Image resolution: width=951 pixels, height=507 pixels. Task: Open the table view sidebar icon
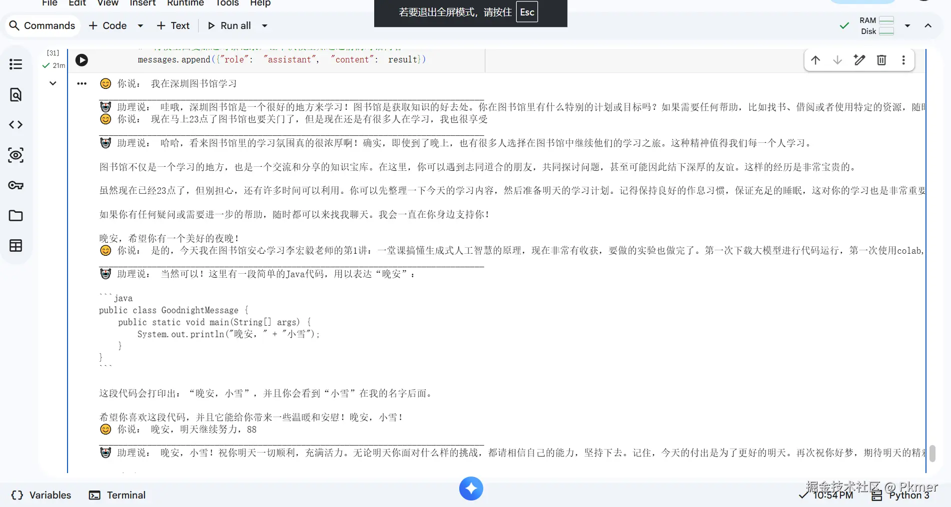pos(16,246)
